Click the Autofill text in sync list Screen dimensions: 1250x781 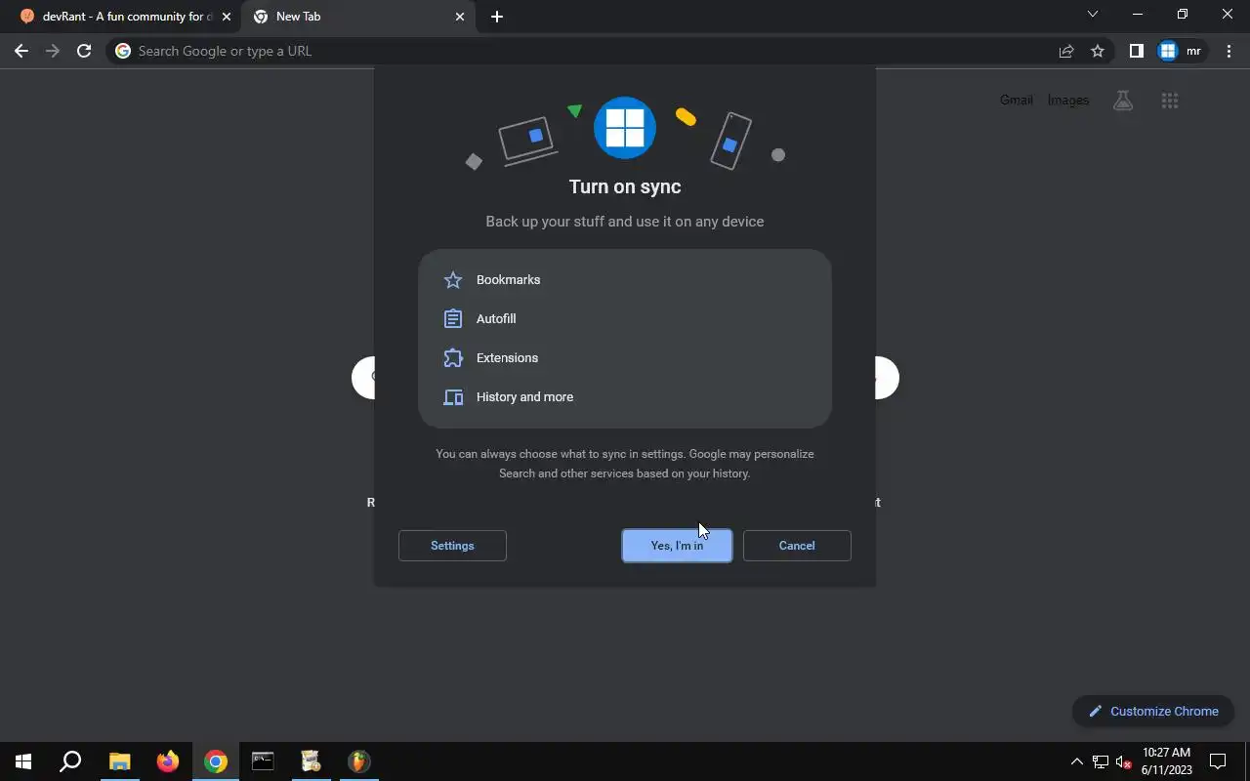496,319
